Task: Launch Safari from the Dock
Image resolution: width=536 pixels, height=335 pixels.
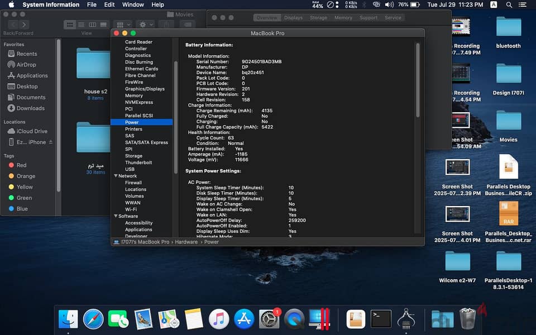Action: 93,319
